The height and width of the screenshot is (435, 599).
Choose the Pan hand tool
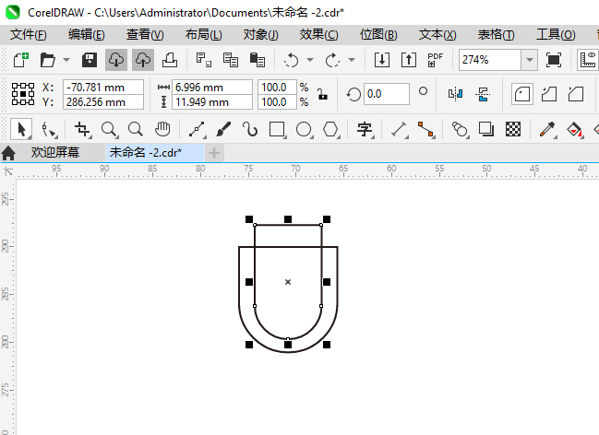click(x=162, y=129)
